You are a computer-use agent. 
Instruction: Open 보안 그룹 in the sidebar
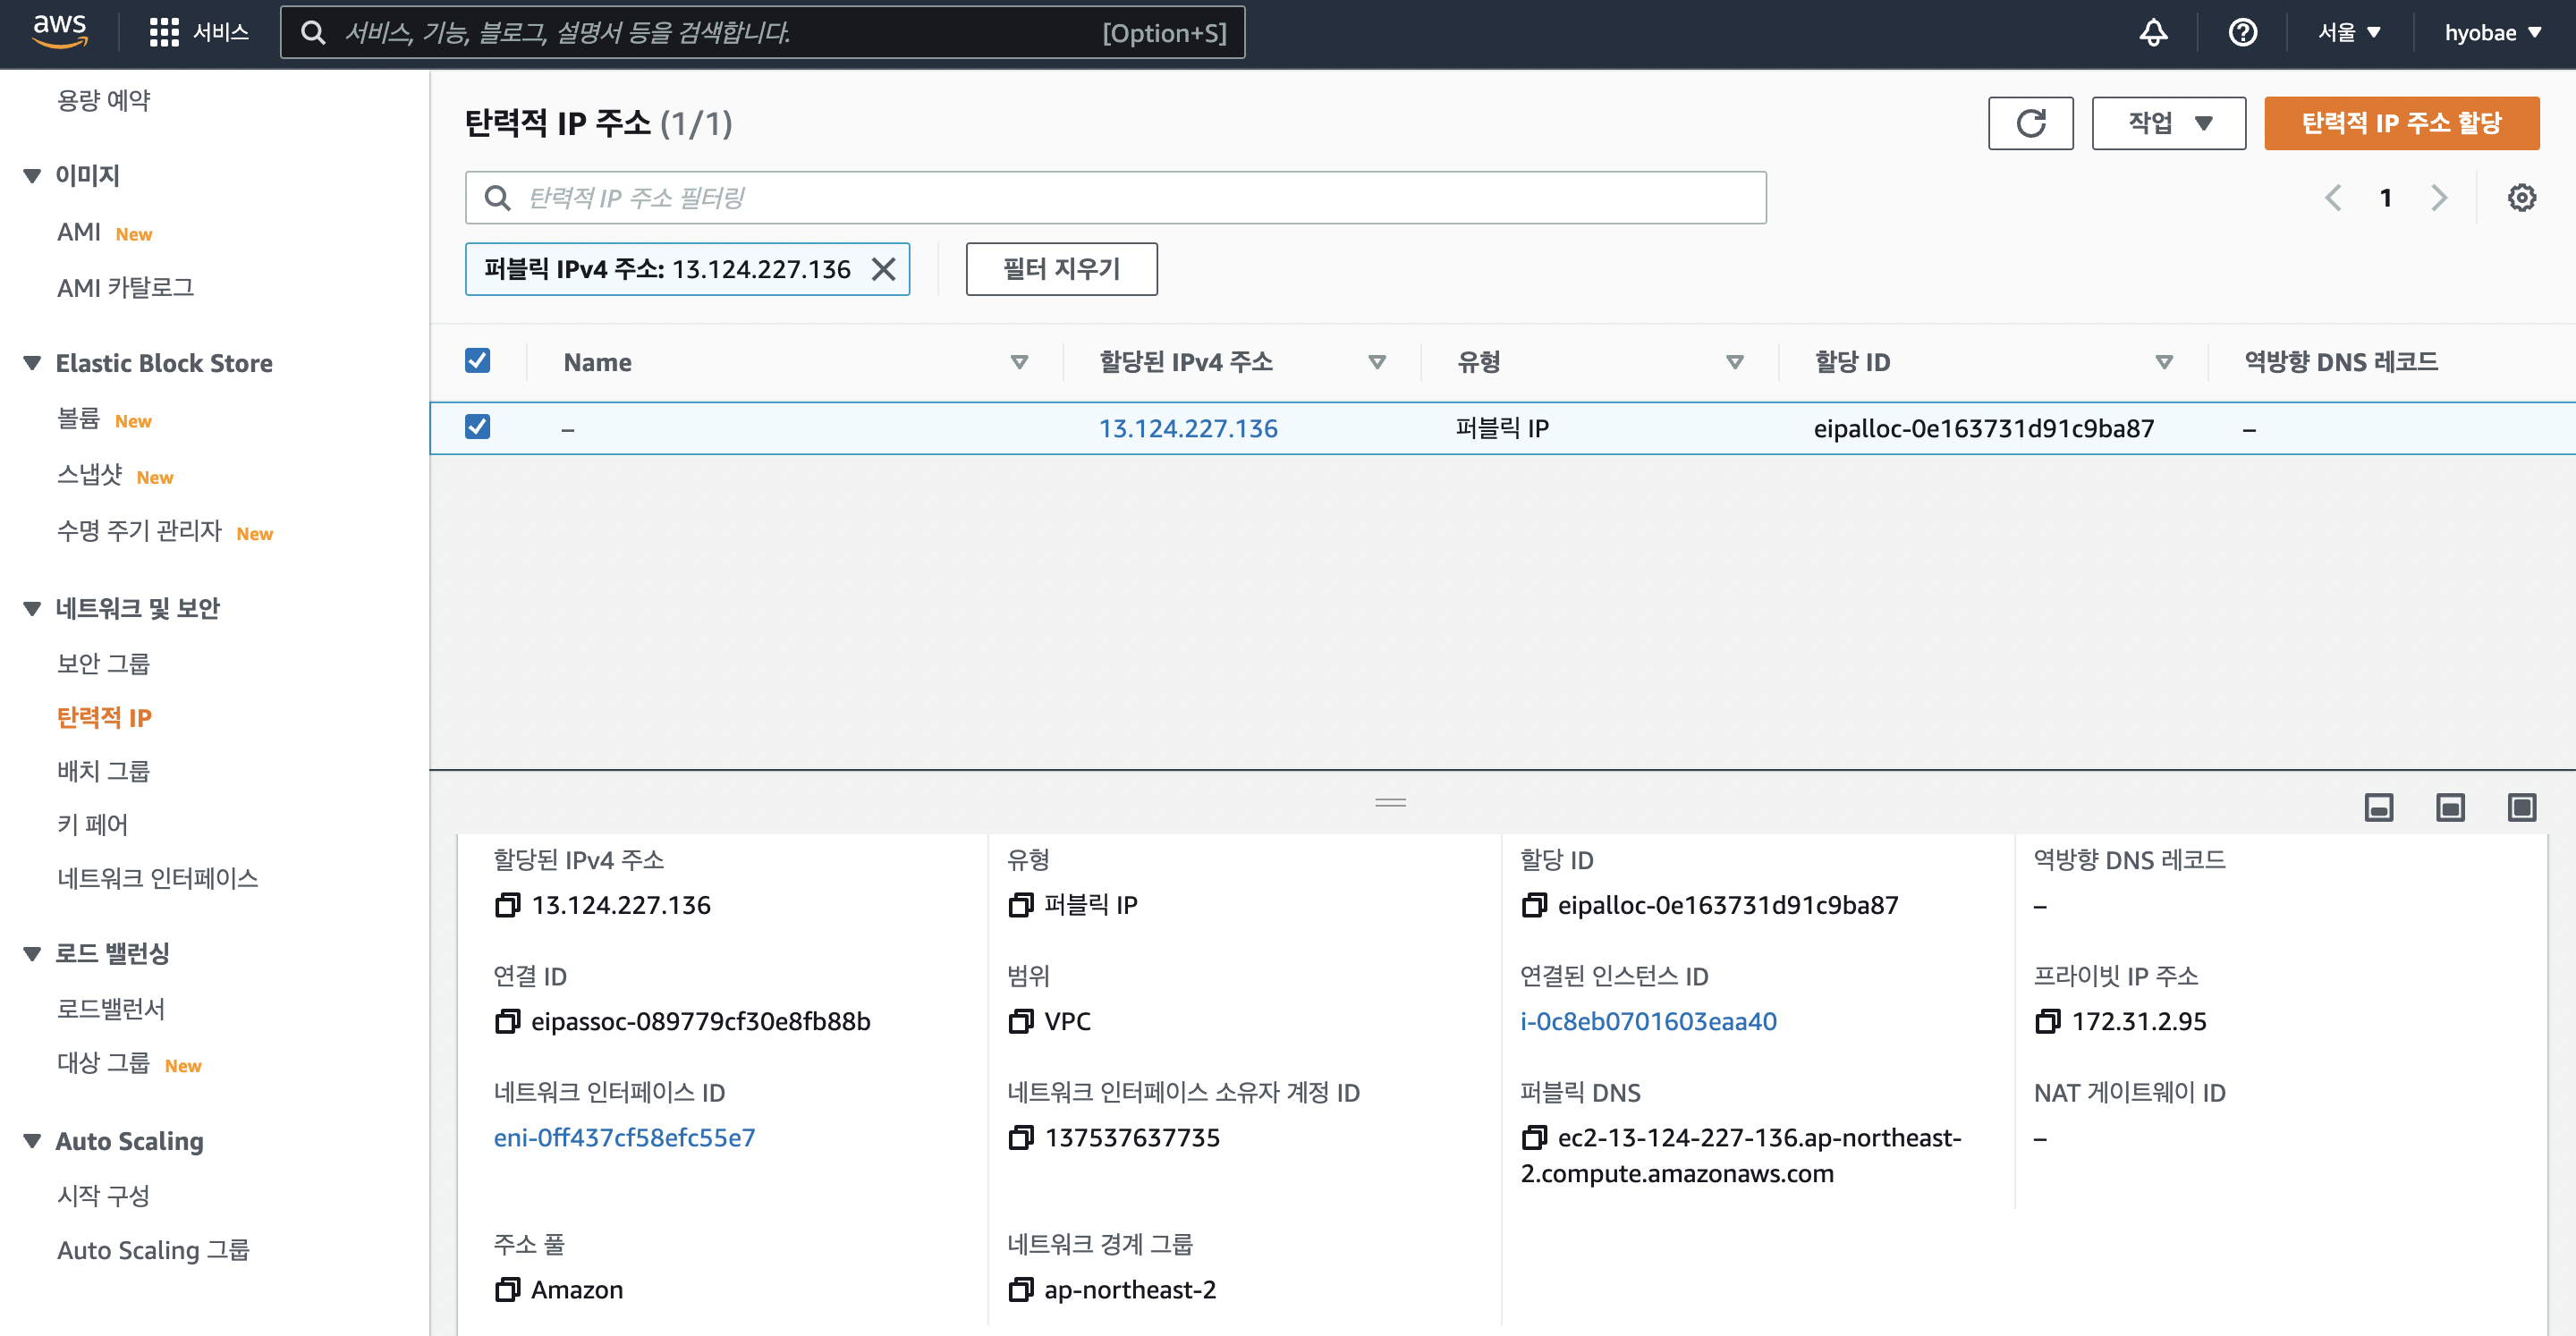103,663
